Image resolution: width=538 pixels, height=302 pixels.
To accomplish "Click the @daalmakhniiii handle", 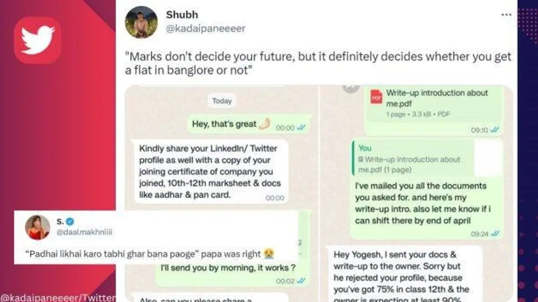I will [84, 232].
